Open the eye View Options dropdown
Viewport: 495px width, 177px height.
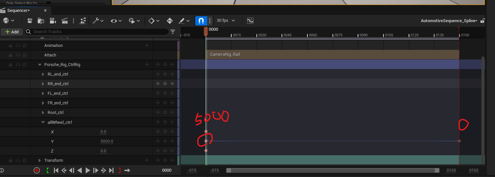click(116, 21)
